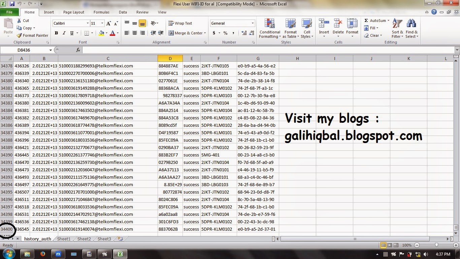This screenshot has height=259, width=460.
Task: Open the Fill Color dropdown arrow
Action: point(106,33)
